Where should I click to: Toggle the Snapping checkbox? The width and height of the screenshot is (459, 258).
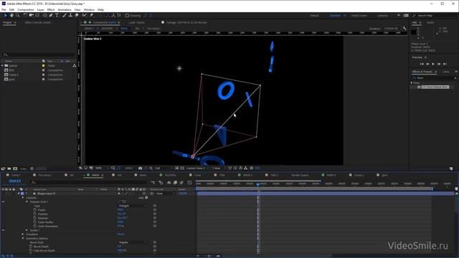click(x=128, y=16)
